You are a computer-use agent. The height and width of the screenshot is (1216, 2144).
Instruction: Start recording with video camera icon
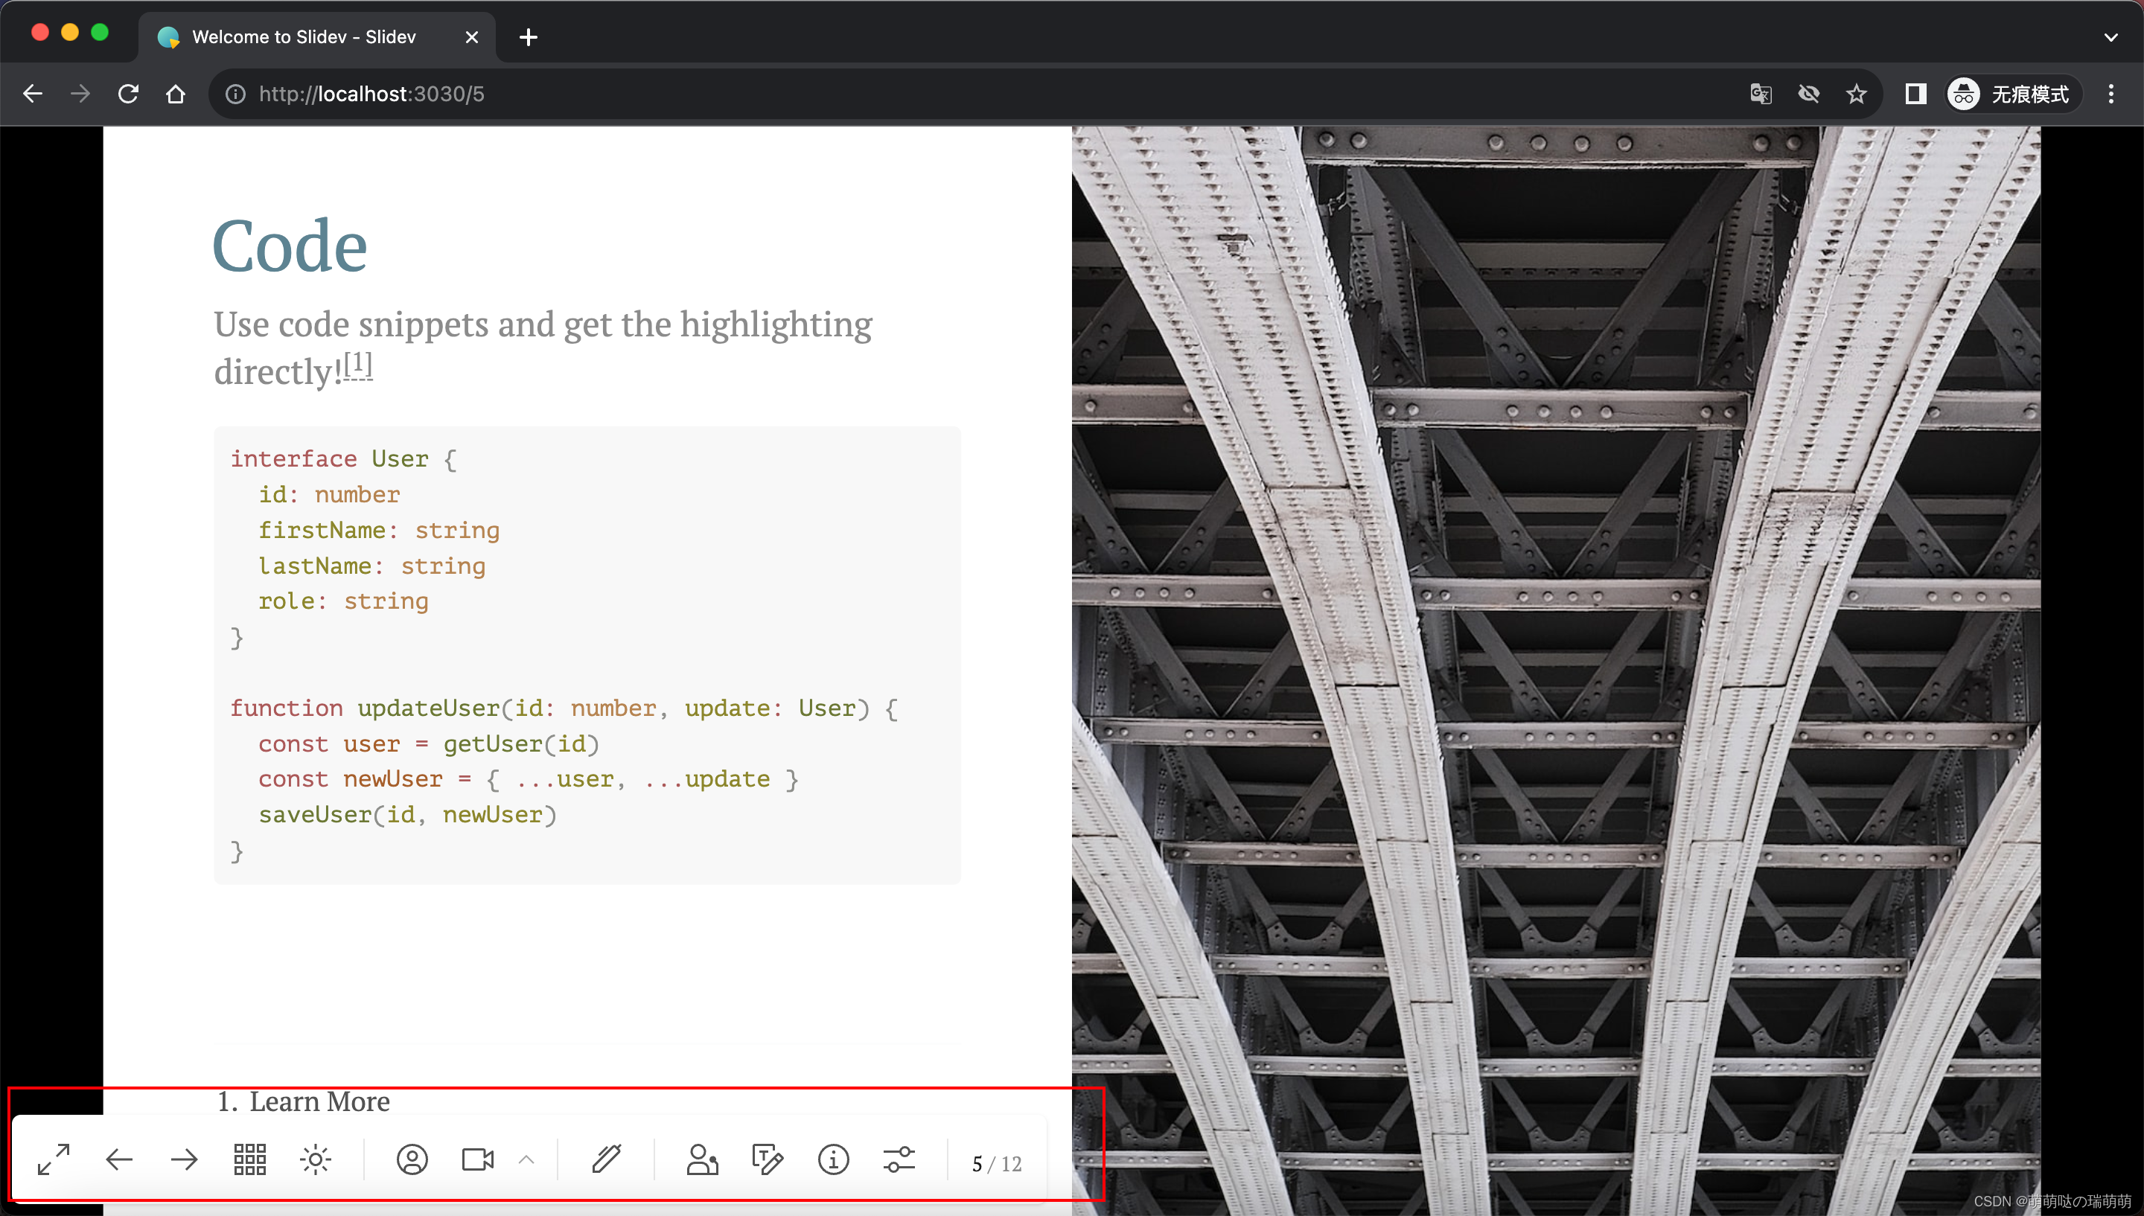pyautogui.click(x=478, y=1159)
